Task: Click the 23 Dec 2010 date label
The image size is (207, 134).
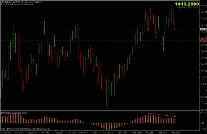Action: click(71, 132)
